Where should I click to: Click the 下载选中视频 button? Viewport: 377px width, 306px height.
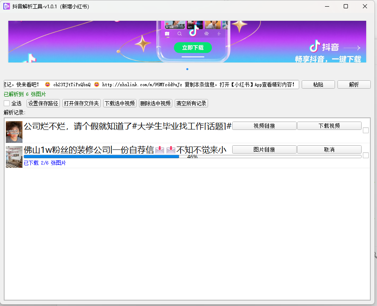point(120,103)
